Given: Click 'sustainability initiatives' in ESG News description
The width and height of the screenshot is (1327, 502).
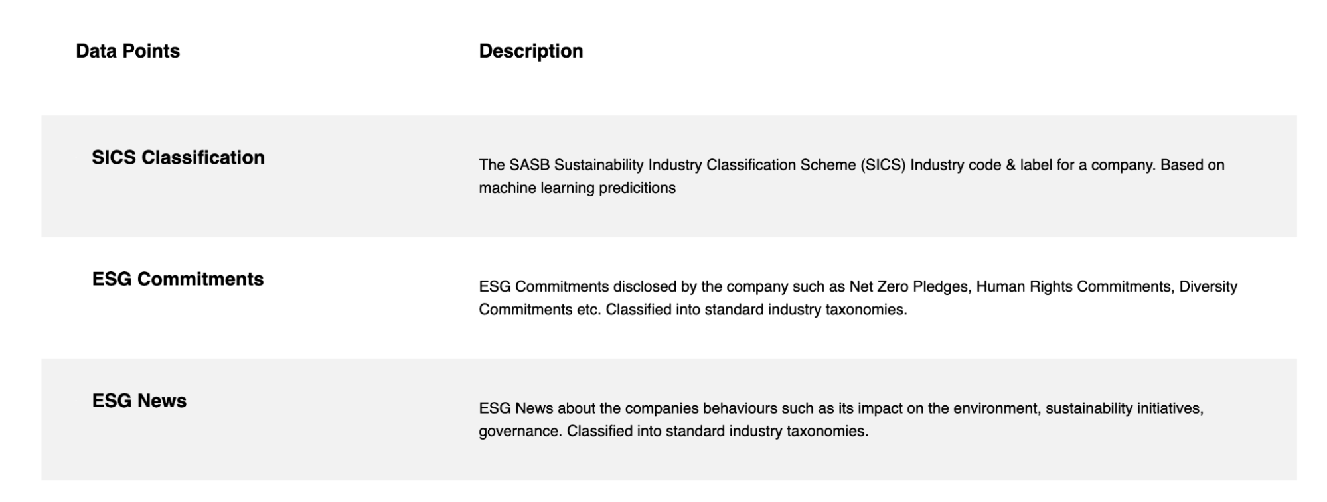Looking at the screenshot, I should [x=1124, y=408].
